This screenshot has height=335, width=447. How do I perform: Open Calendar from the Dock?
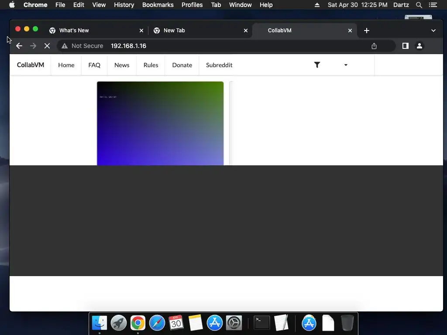[x=176, y=323]
